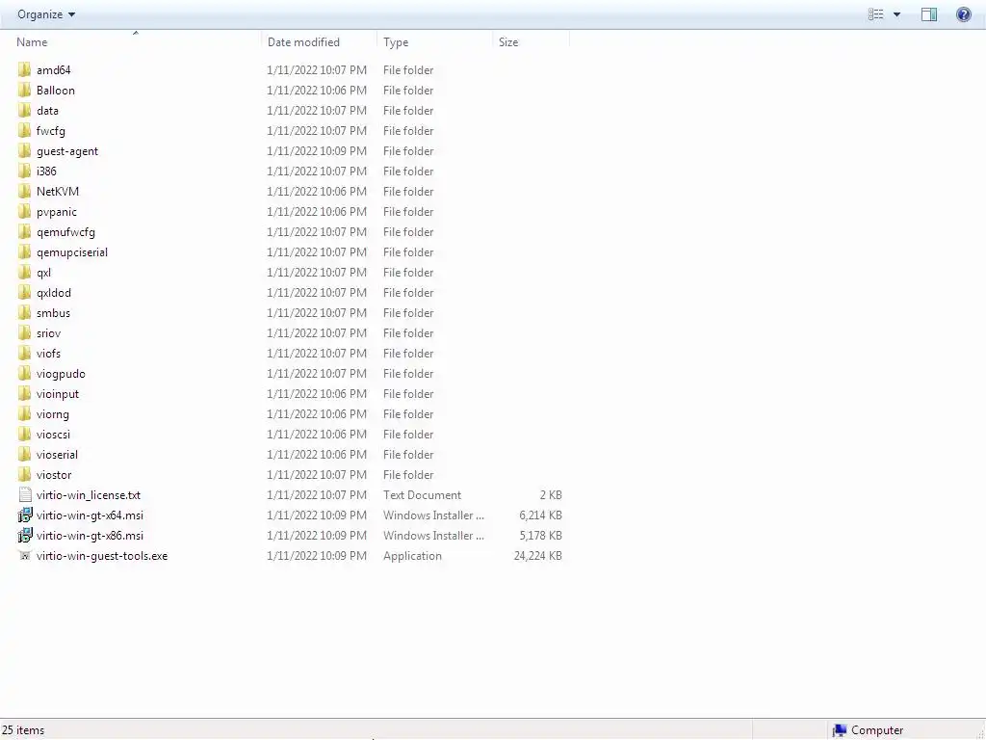Open the Help icon
986x740 pixels.
[963, 14]
